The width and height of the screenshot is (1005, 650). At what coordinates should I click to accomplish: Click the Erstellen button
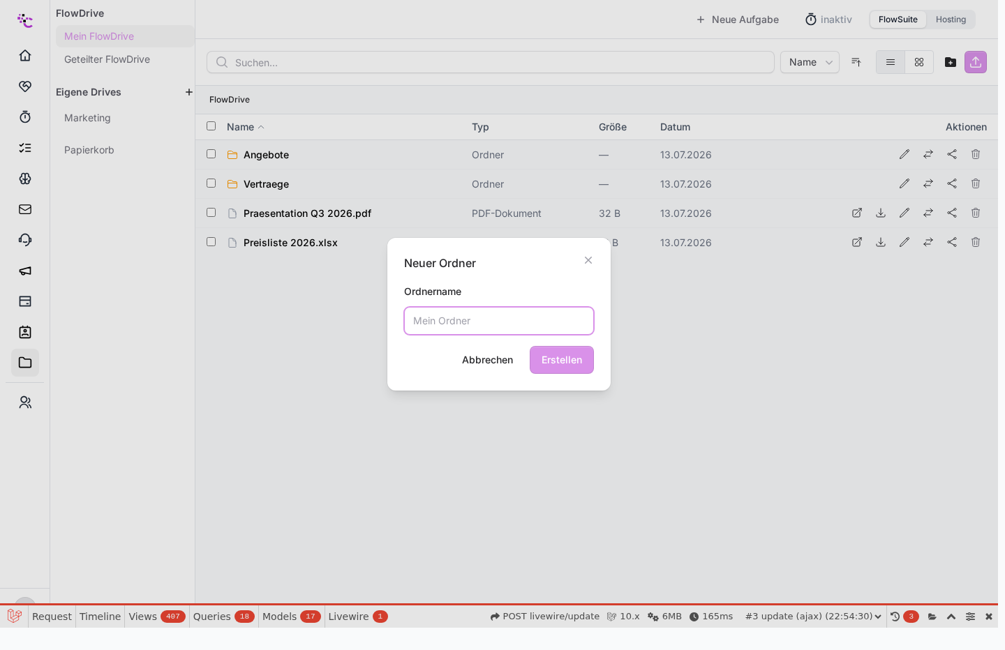click(562, 360)
